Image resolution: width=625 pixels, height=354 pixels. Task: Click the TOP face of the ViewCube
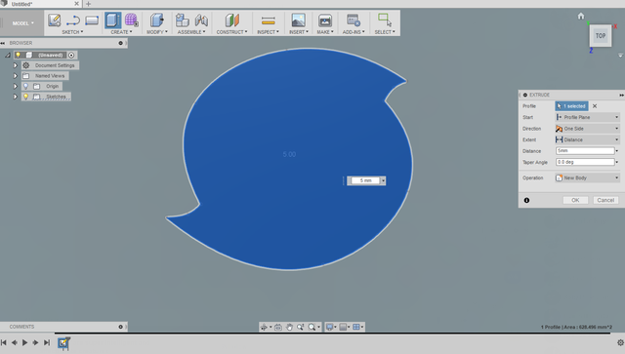(x=601, y=36)
